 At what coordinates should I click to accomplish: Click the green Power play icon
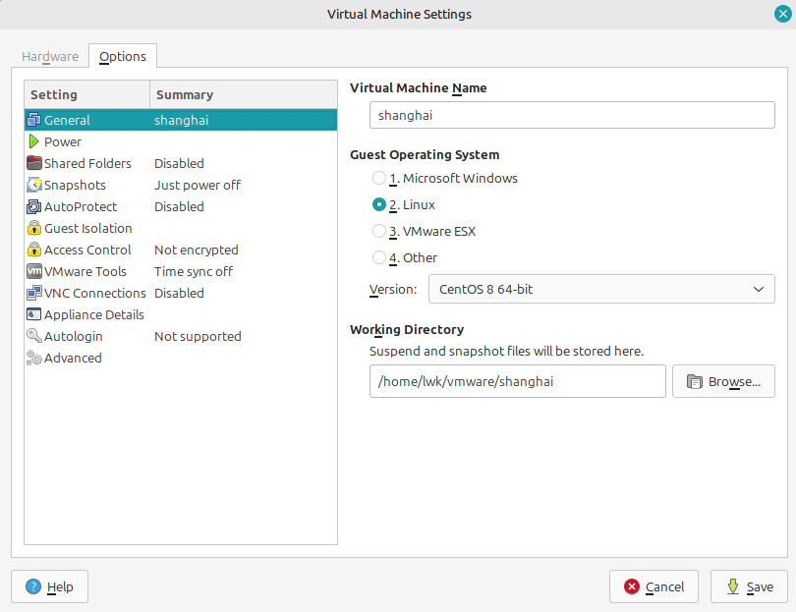point(34,141)
